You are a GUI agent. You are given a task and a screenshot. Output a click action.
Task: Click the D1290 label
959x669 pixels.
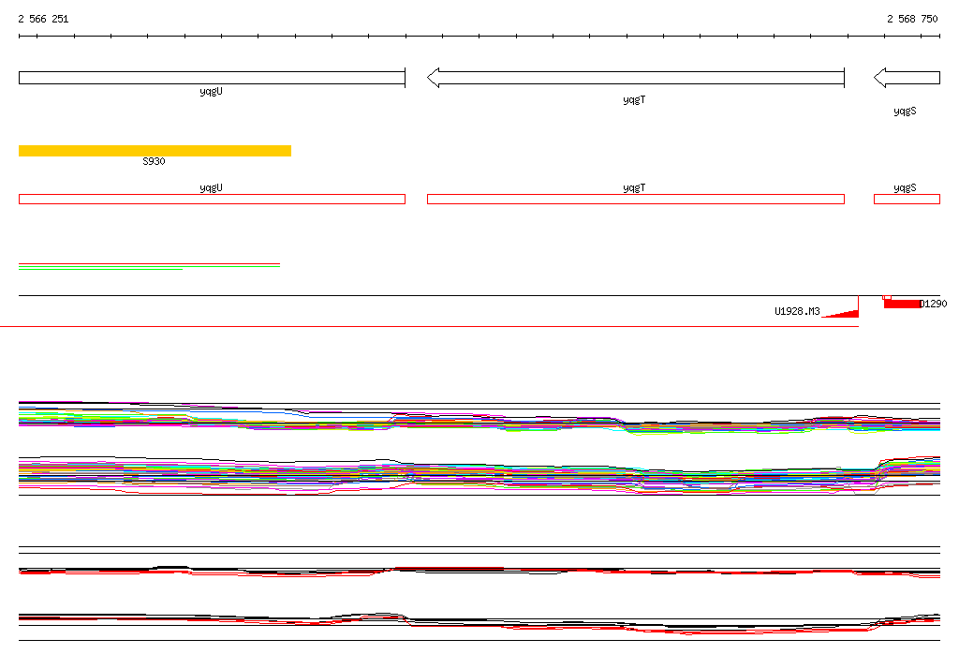click(x=934, y=304)
